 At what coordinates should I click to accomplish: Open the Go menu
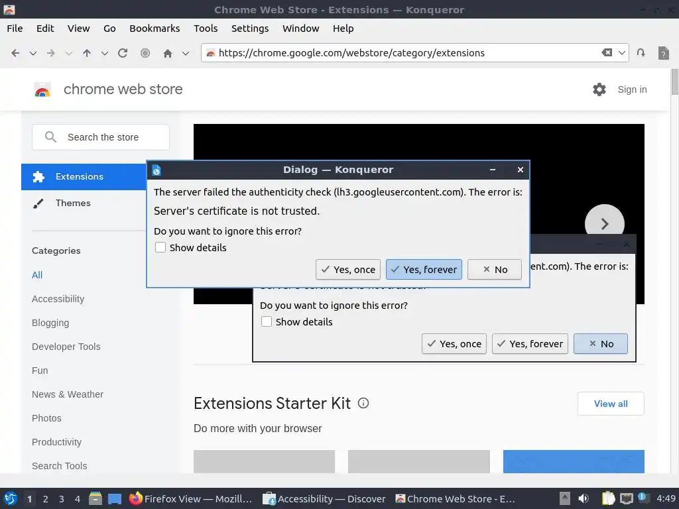click(x=109, y=28)
